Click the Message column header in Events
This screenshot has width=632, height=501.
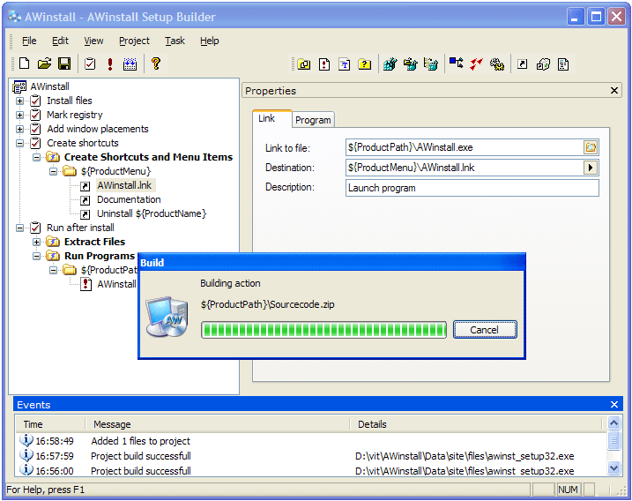pyautogui.click(x=218, y=424)
